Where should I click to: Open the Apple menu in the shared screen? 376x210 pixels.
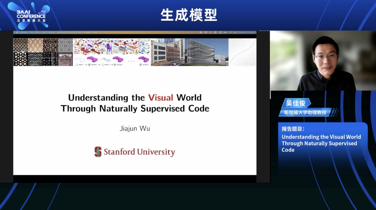[x=17, y=32]
